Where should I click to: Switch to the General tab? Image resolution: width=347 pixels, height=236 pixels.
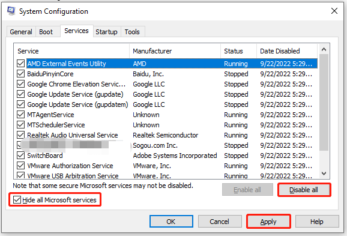point(21,32)
